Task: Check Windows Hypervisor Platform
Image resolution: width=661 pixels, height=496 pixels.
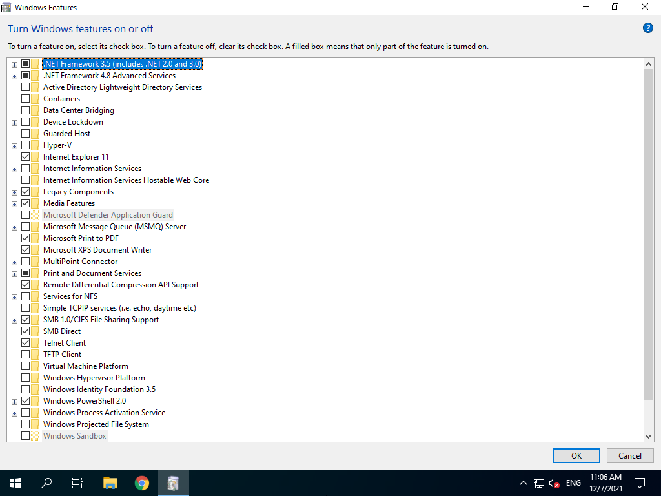Action: coord(25,377)
